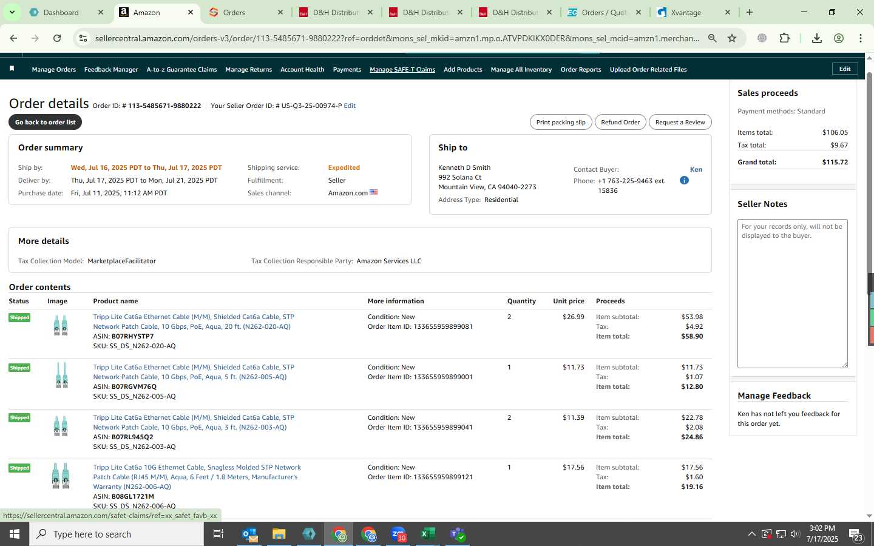Show hidden system tray icons
The height and width of the screenshot is (546, 874).
coord(751,534)
